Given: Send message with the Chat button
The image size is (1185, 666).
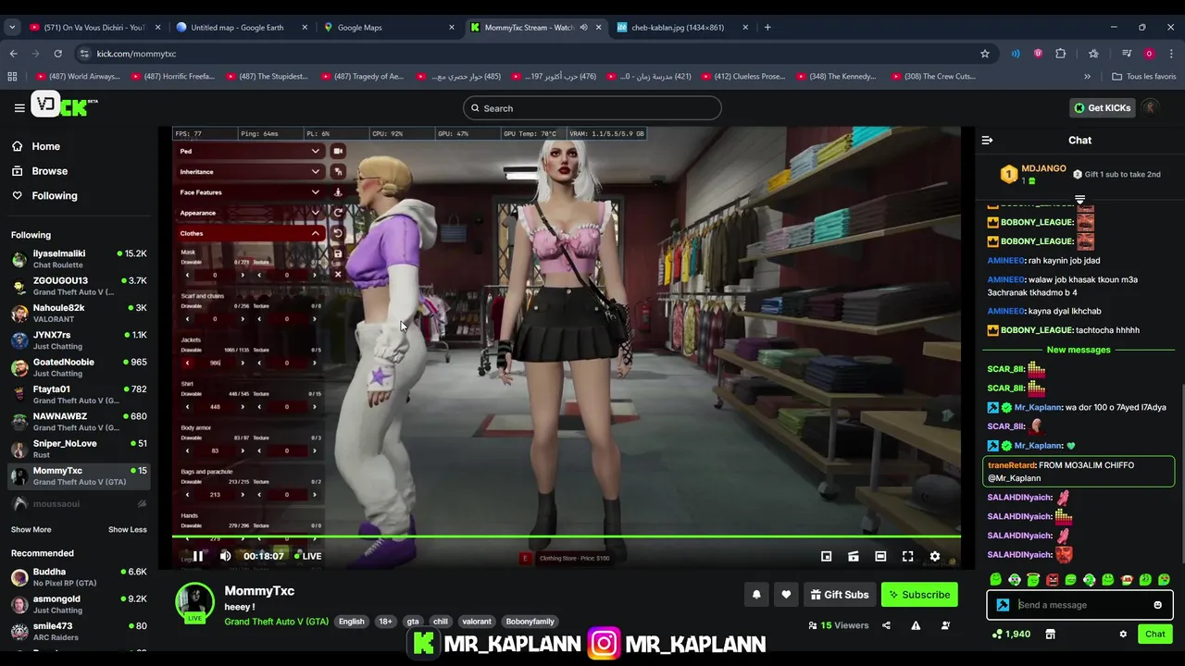Looking at the screenshot, I should (1154, 634).
